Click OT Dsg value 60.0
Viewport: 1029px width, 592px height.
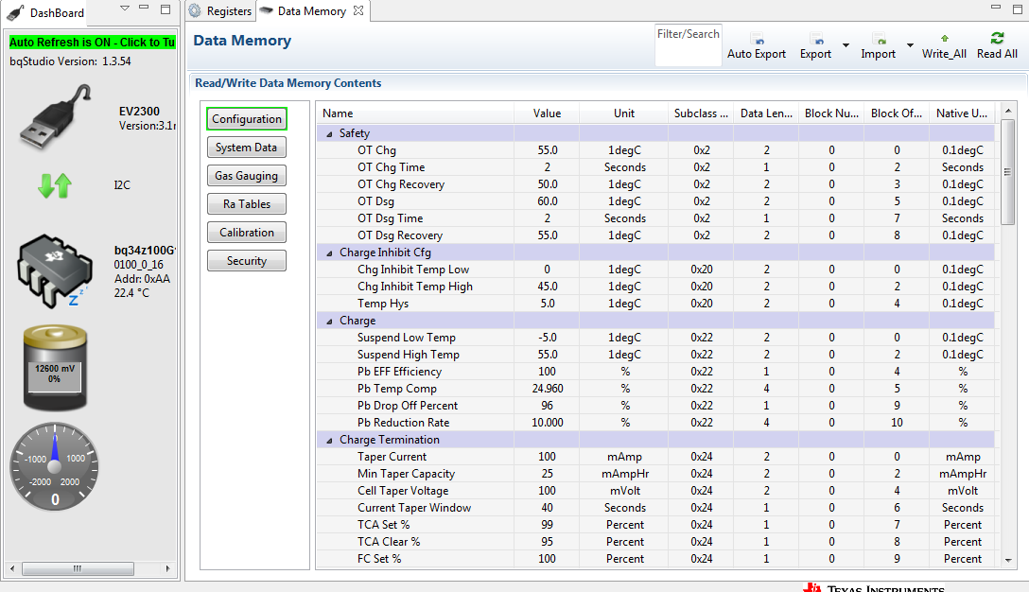tap(548, 201)
